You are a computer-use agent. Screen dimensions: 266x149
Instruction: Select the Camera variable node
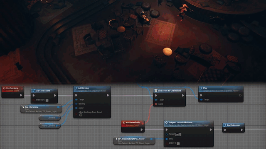[x=49, y=118]
